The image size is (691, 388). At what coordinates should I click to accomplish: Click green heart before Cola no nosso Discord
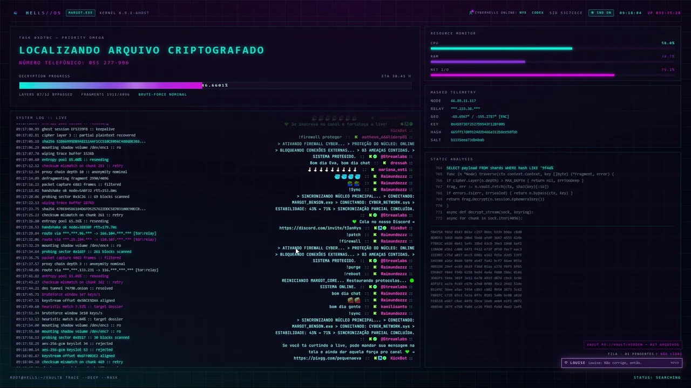[355, 221]
